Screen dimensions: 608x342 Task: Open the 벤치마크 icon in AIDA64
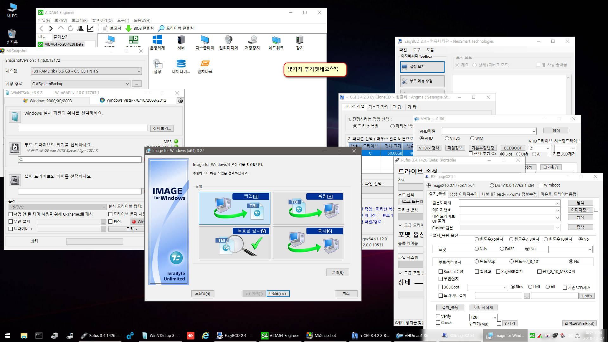coord(205,66)
